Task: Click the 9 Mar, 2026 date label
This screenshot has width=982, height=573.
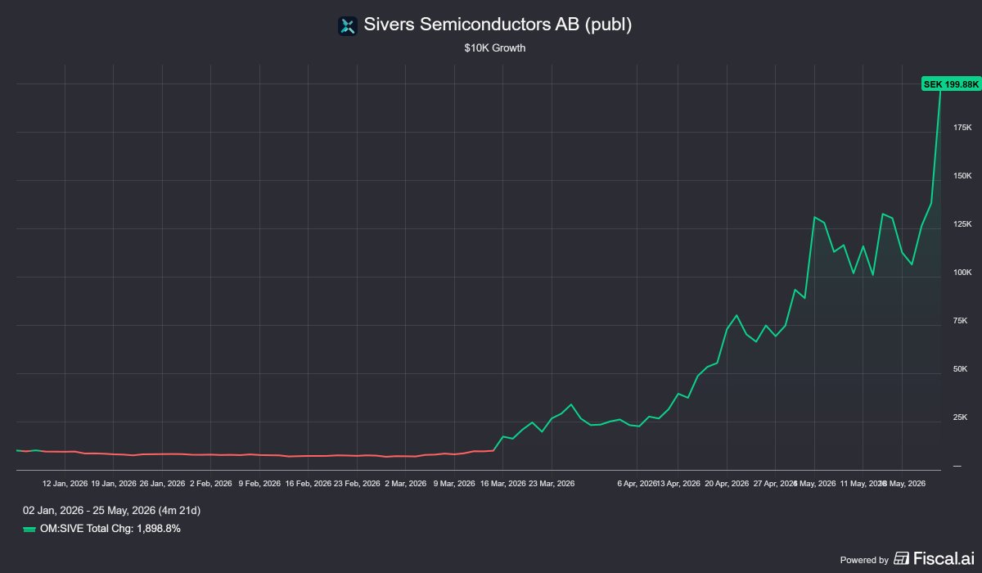Action: [x=454, y=484]
